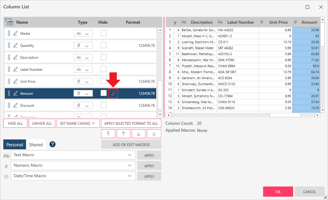Click the Hide All button
The height and width of the screenshot is (200, 328).
[15, 124]
